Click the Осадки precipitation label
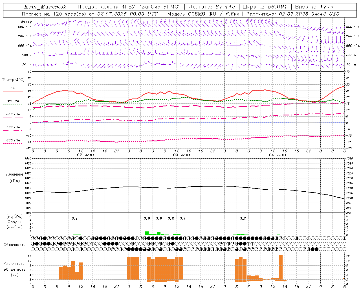361x289 pixels. pos(14,222)
